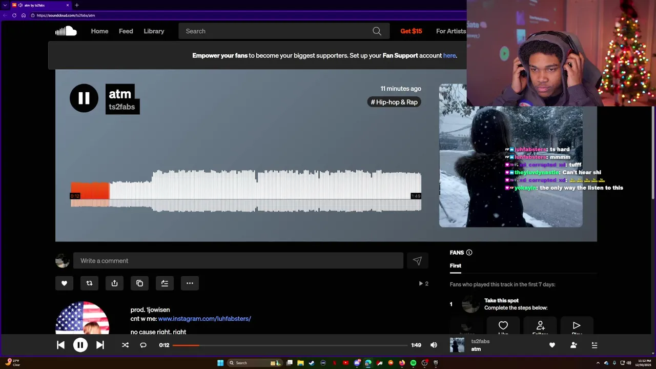Open the share track dialog
656x369 pixels.
click(114, 283)
